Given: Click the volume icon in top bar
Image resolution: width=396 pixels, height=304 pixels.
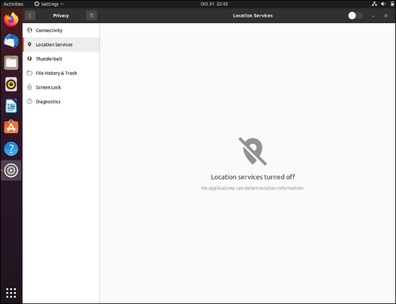Looking at the screenshot, I should pyautogui.click(x=383, y=4).
